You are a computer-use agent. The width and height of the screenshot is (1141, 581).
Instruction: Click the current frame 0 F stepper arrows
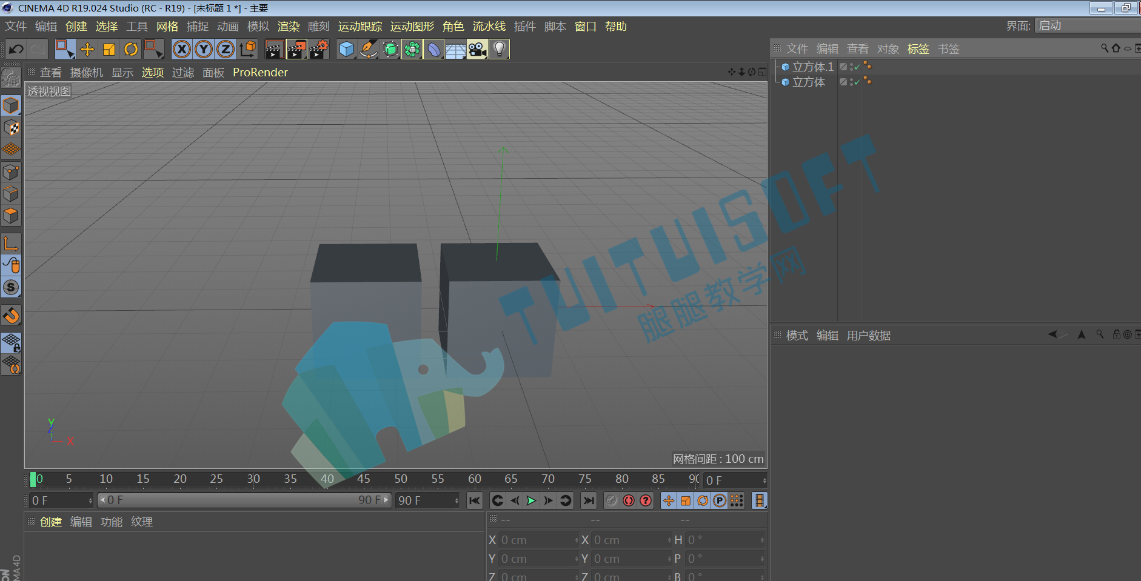point(765,480)
